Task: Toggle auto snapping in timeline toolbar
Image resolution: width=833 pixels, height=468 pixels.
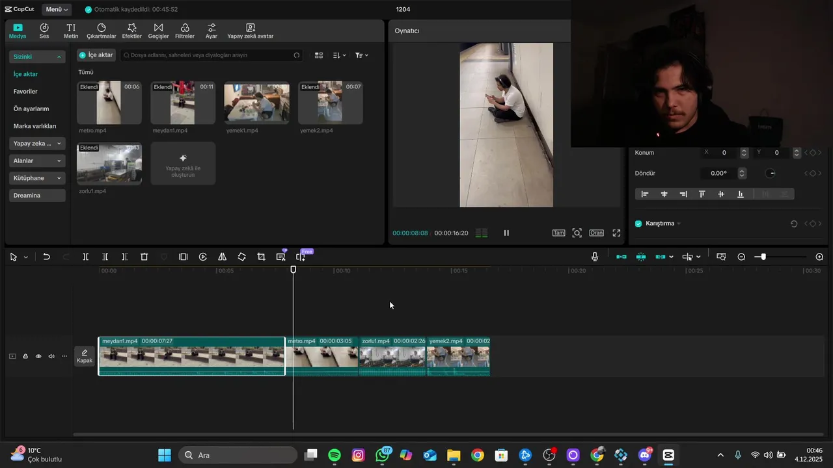Action: [x=641, y=257]
